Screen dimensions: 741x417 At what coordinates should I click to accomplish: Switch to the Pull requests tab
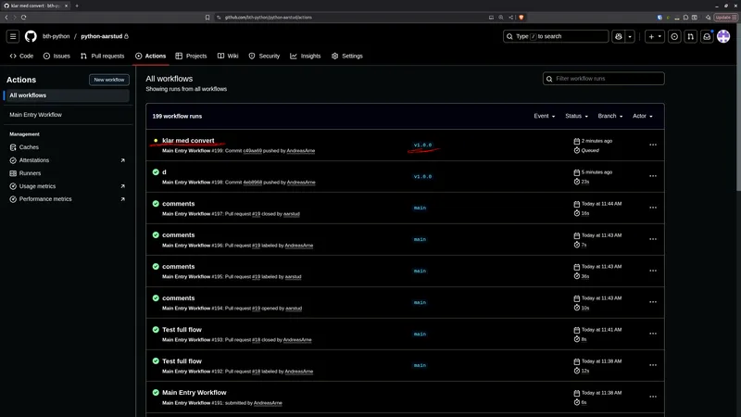click(x=103, y=56)
